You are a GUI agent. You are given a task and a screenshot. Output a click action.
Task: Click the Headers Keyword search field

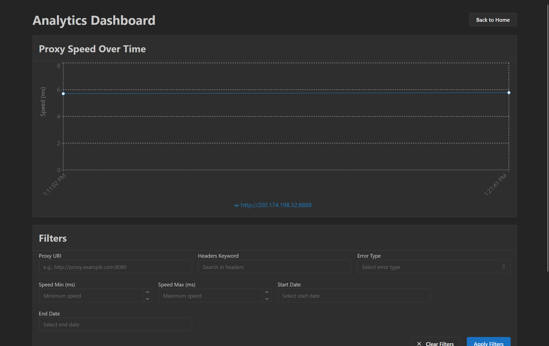coord(274,267)
